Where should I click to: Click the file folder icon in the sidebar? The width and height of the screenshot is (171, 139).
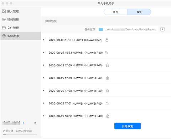click(4, 28)
